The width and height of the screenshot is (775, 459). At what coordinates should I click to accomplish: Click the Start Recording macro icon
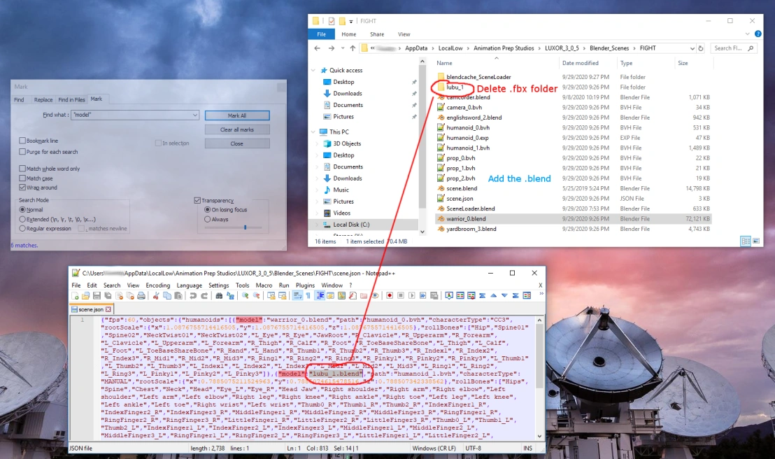pos(390,295)
